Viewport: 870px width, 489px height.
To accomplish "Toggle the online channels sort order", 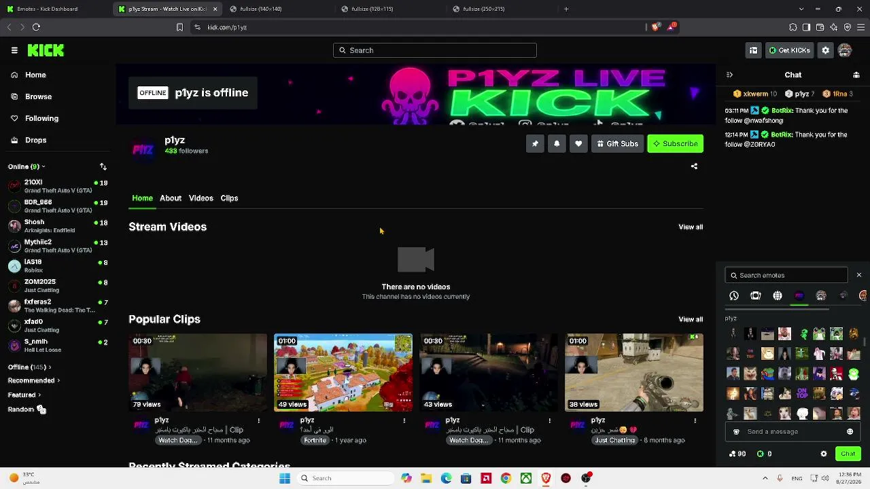I will [x=103, y=166].
